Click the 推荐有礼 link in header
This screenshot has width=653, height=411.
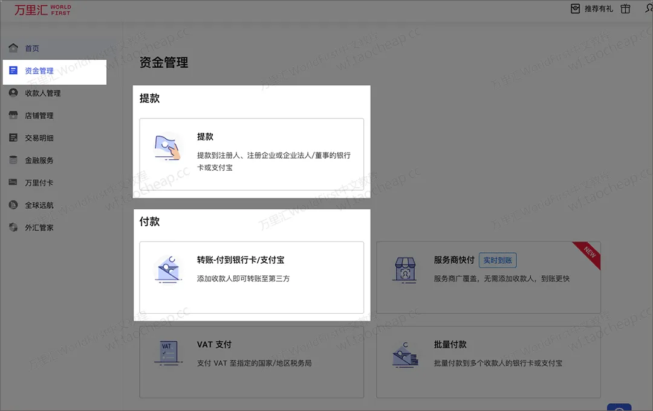tap(598, 9)
